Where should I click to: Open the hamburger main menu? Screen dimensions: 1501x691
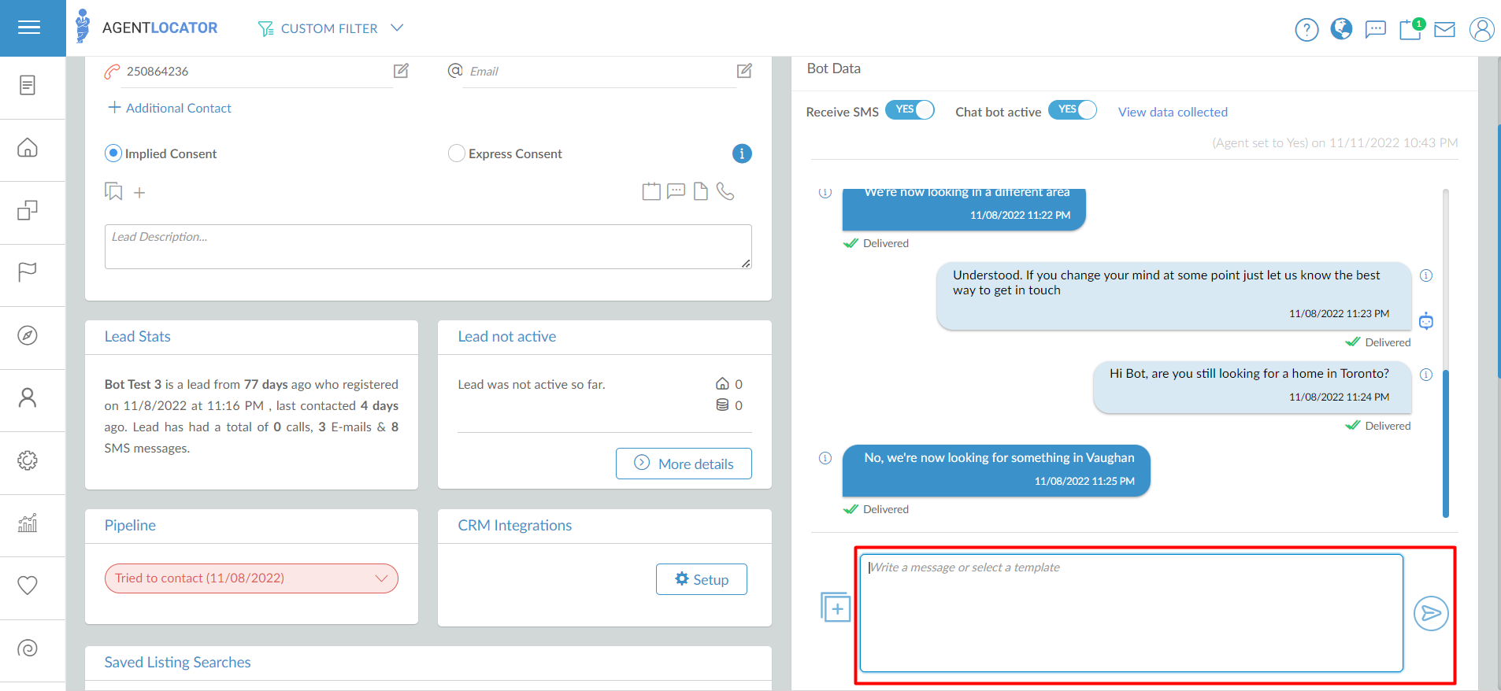[29, 28]
